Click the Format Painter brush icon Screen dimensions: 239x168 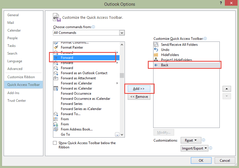point(56,47)
